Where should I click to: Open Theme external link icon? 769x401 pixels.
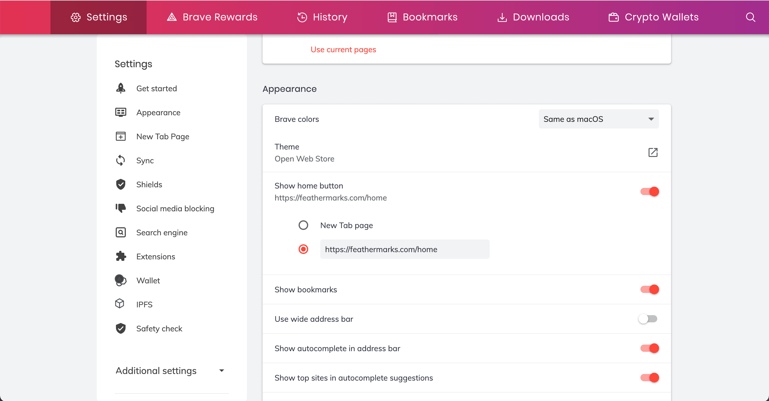click(653, 152)
